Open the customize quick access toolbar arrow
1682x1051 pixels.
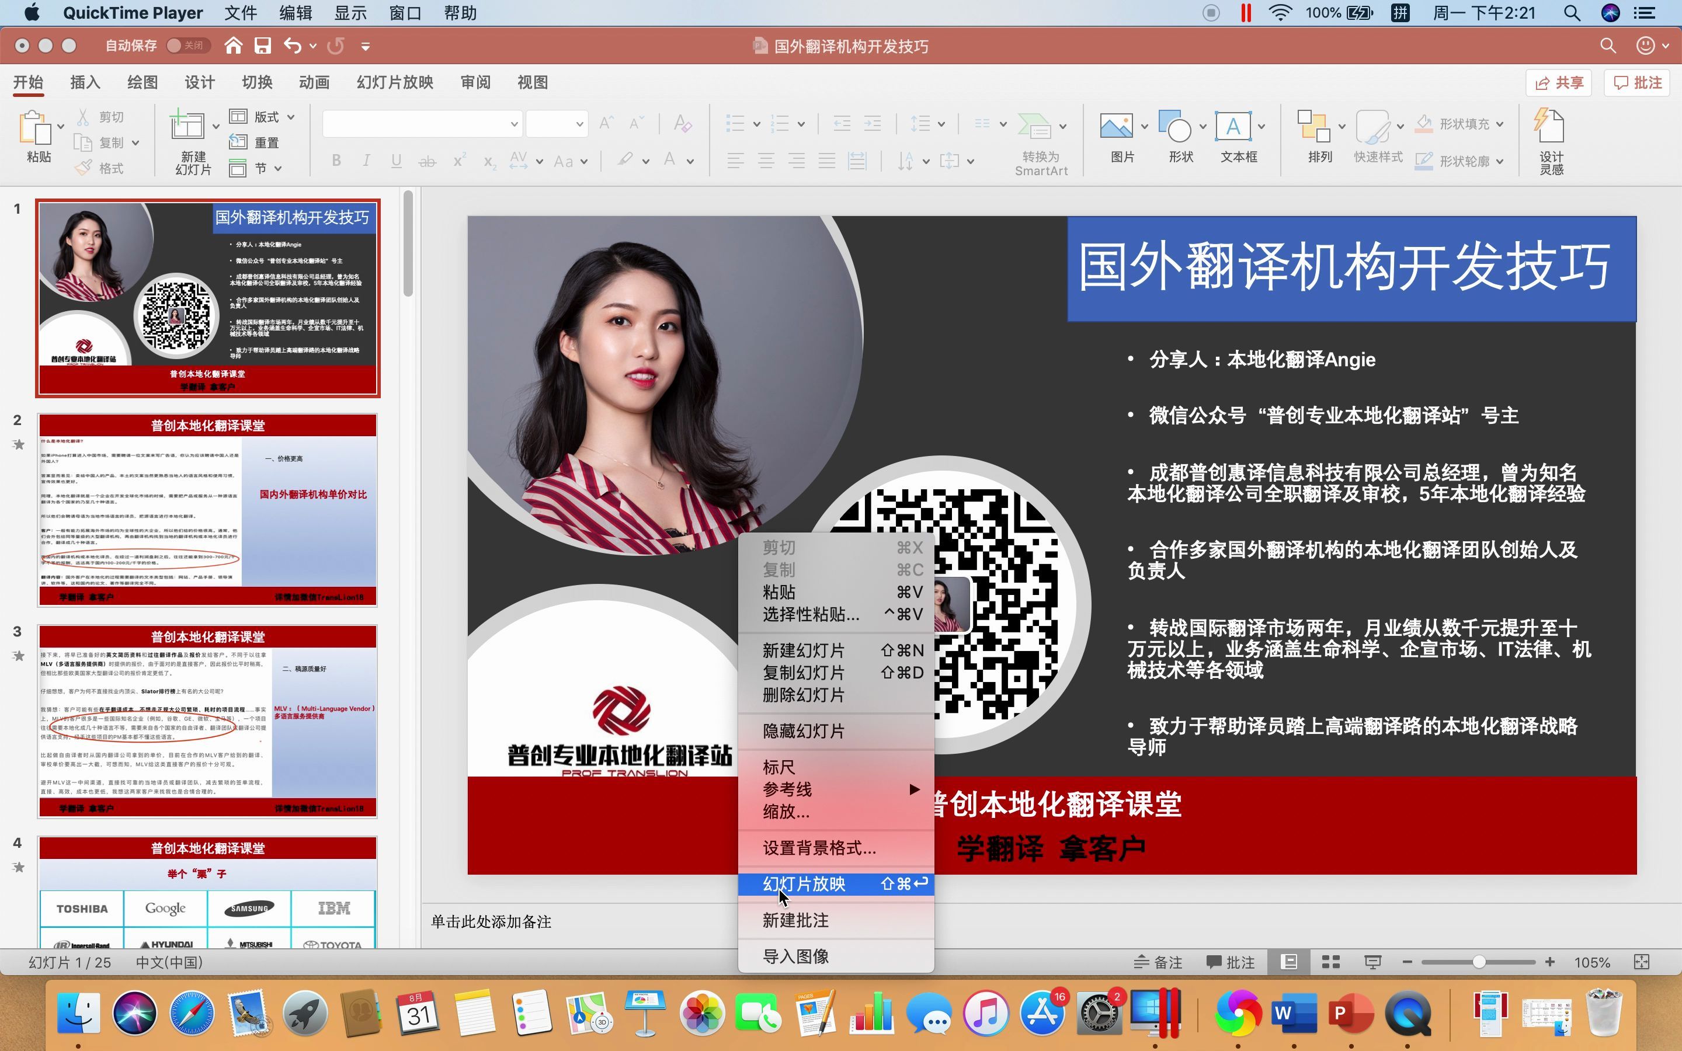click(366, 46)
